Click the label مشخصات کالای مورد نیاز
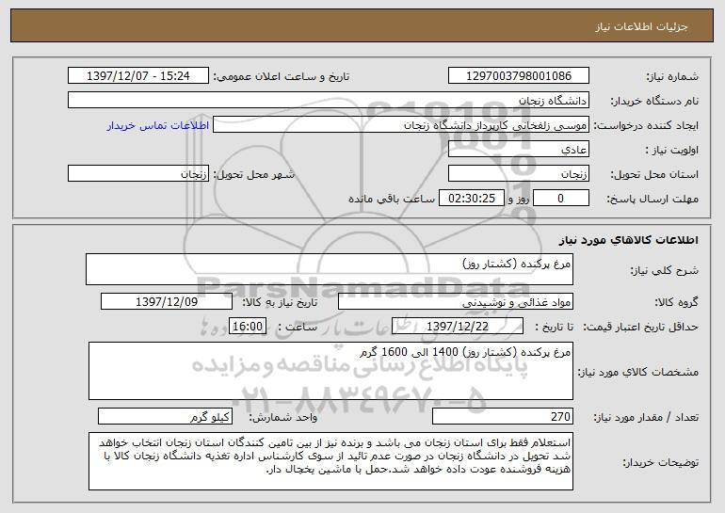725x513 pixels. 638,372
